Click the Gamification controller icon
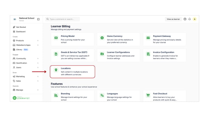 pos(14,63)
